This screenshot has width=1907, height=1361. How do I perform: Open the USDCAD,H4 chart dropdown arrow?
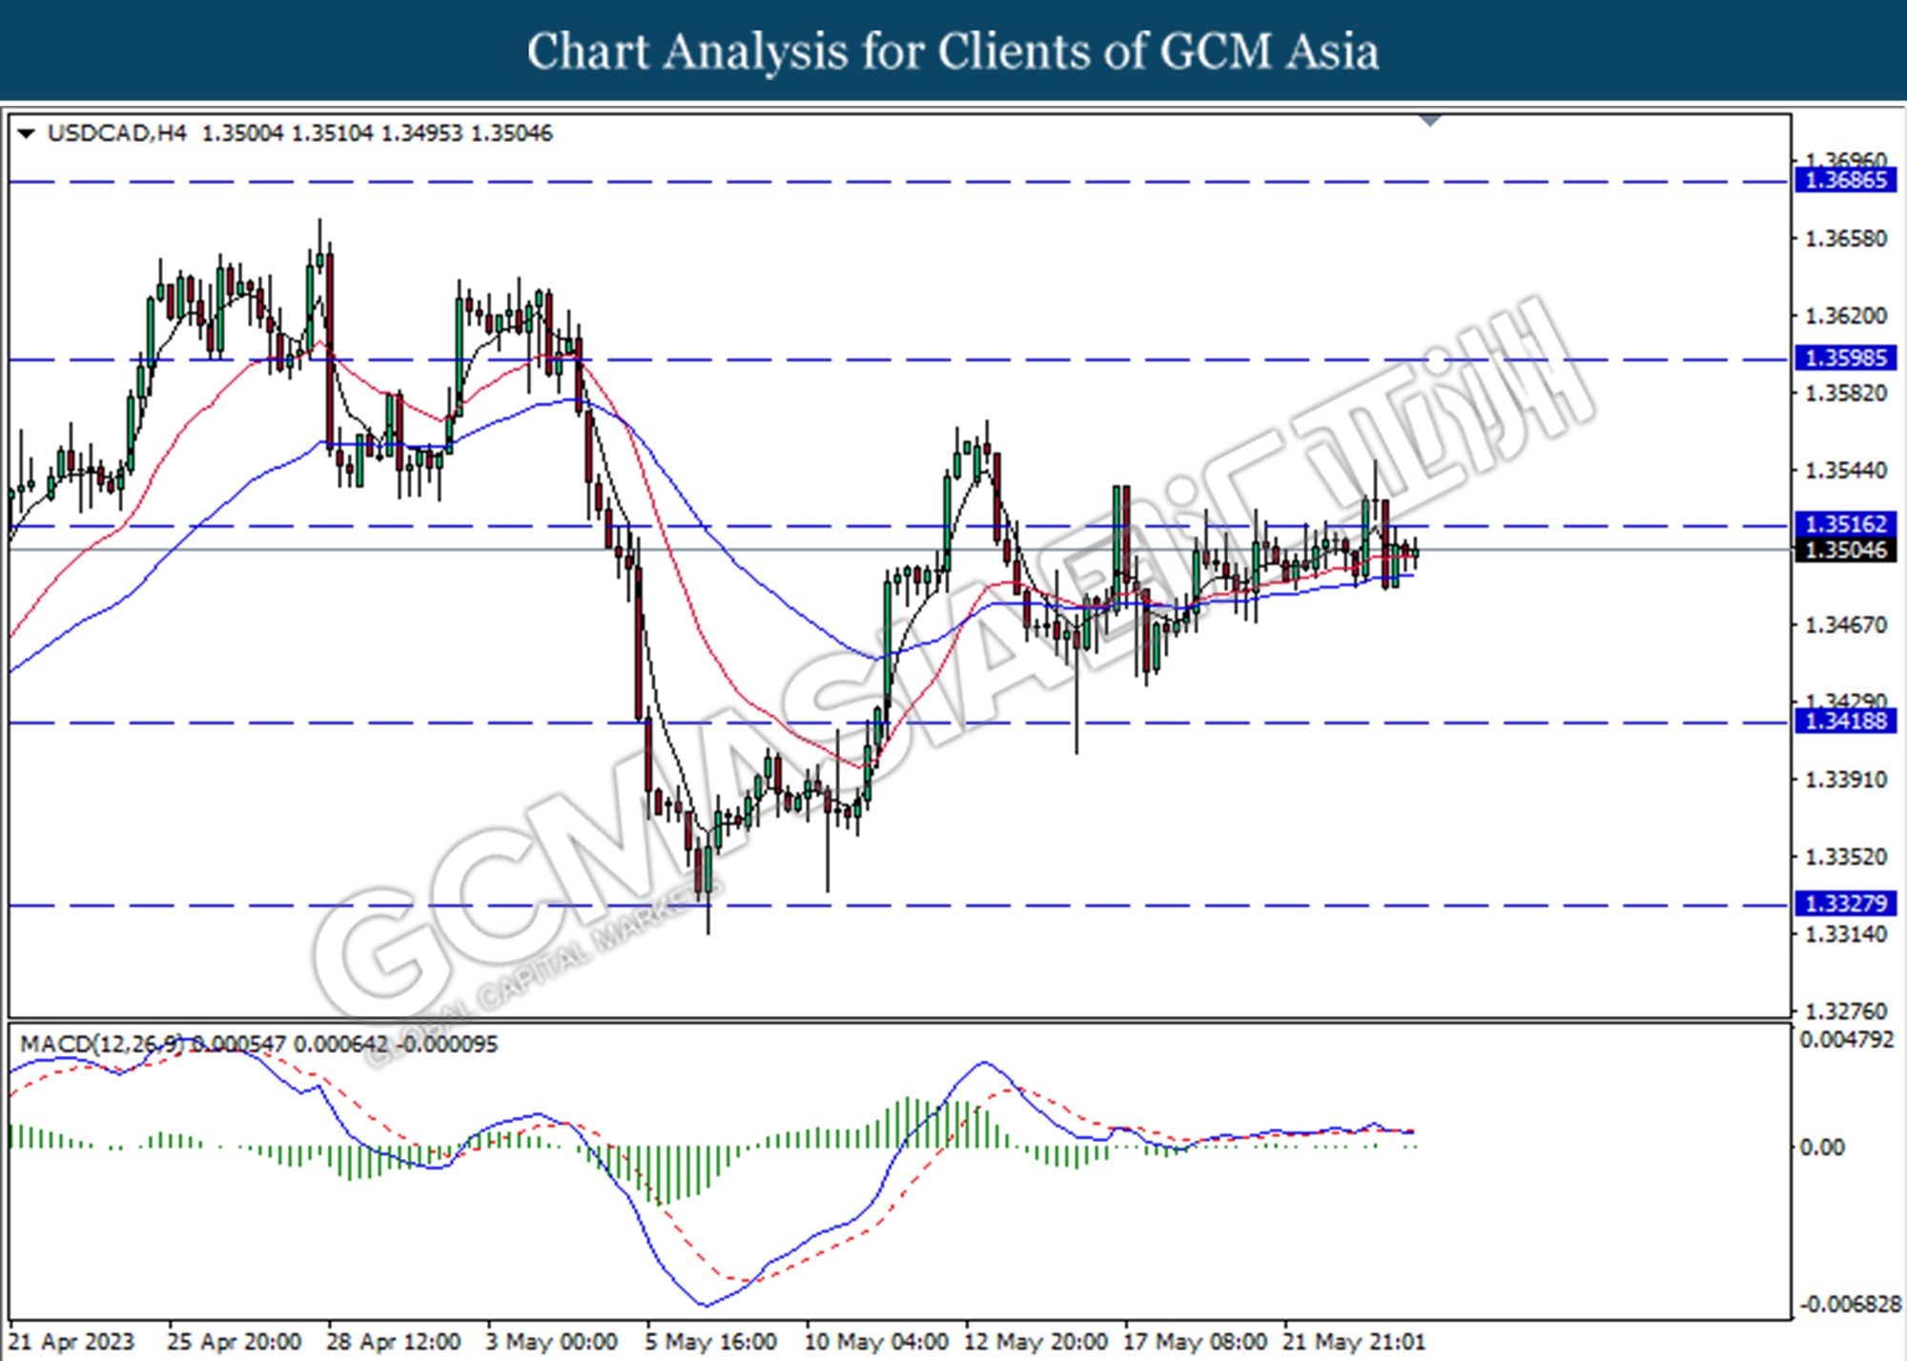(x=27, y=133)
